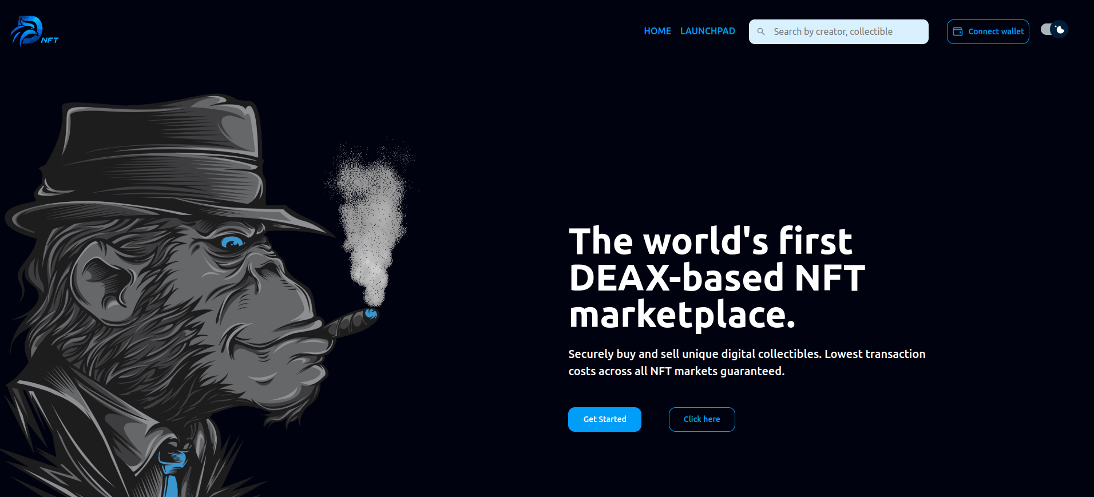Click the magnifier icon in search bar

tap(761, 31)
